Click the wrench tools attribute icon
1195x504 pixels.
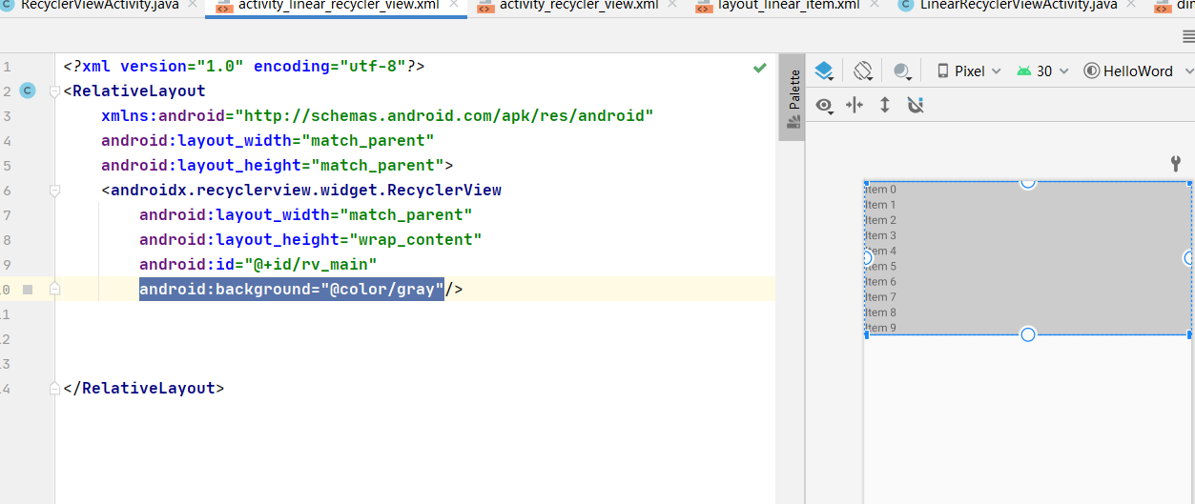click(1176, 164)
